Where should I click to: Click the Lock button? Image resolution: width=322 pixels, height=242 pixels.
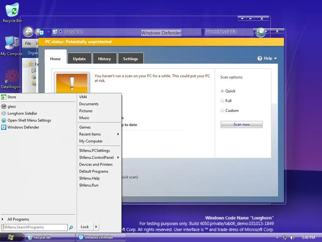86,227
